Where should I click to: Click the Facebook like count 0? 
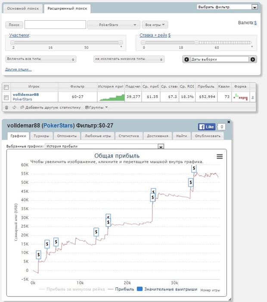coord(222,127)
